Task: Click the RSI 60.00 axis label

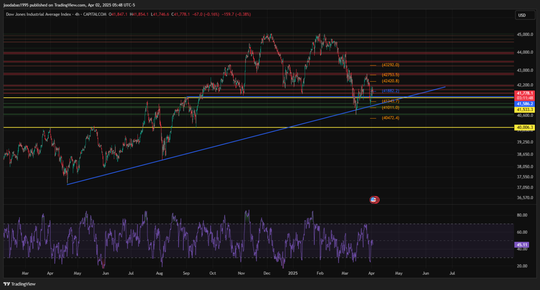Action: point(522,232)
